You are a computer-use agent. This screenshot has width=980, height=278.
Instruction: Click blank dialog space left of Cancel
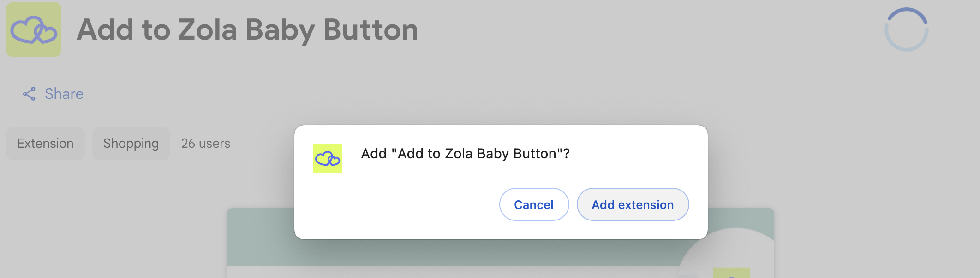click(397, 205)
